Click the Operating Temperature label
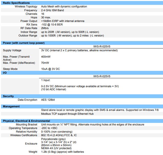Screen dimensions: 163x155 23,128
